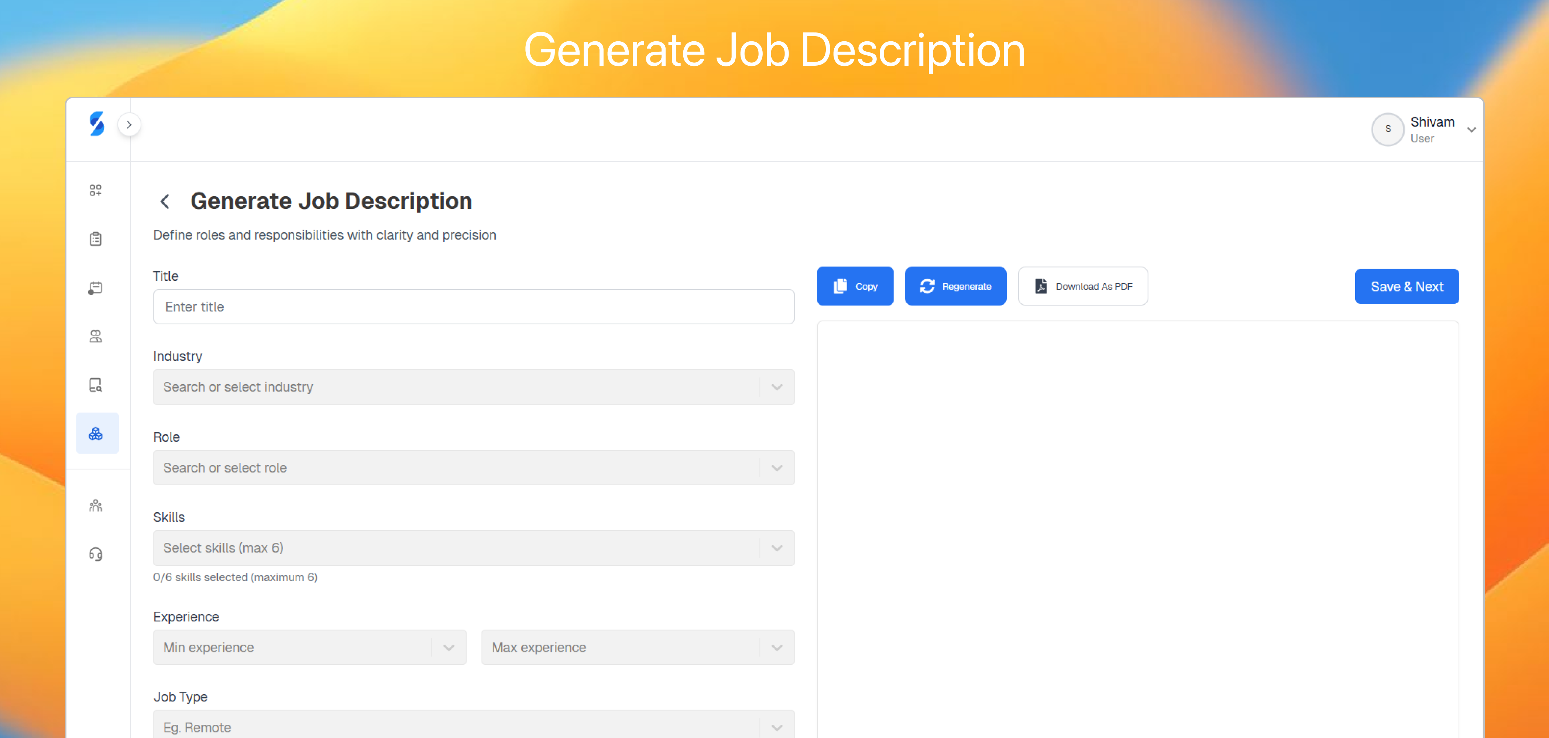Click the headset support sidebar icon
Image resolution: width=1549 pixels, height=738 pixels.
click(96, 554)
